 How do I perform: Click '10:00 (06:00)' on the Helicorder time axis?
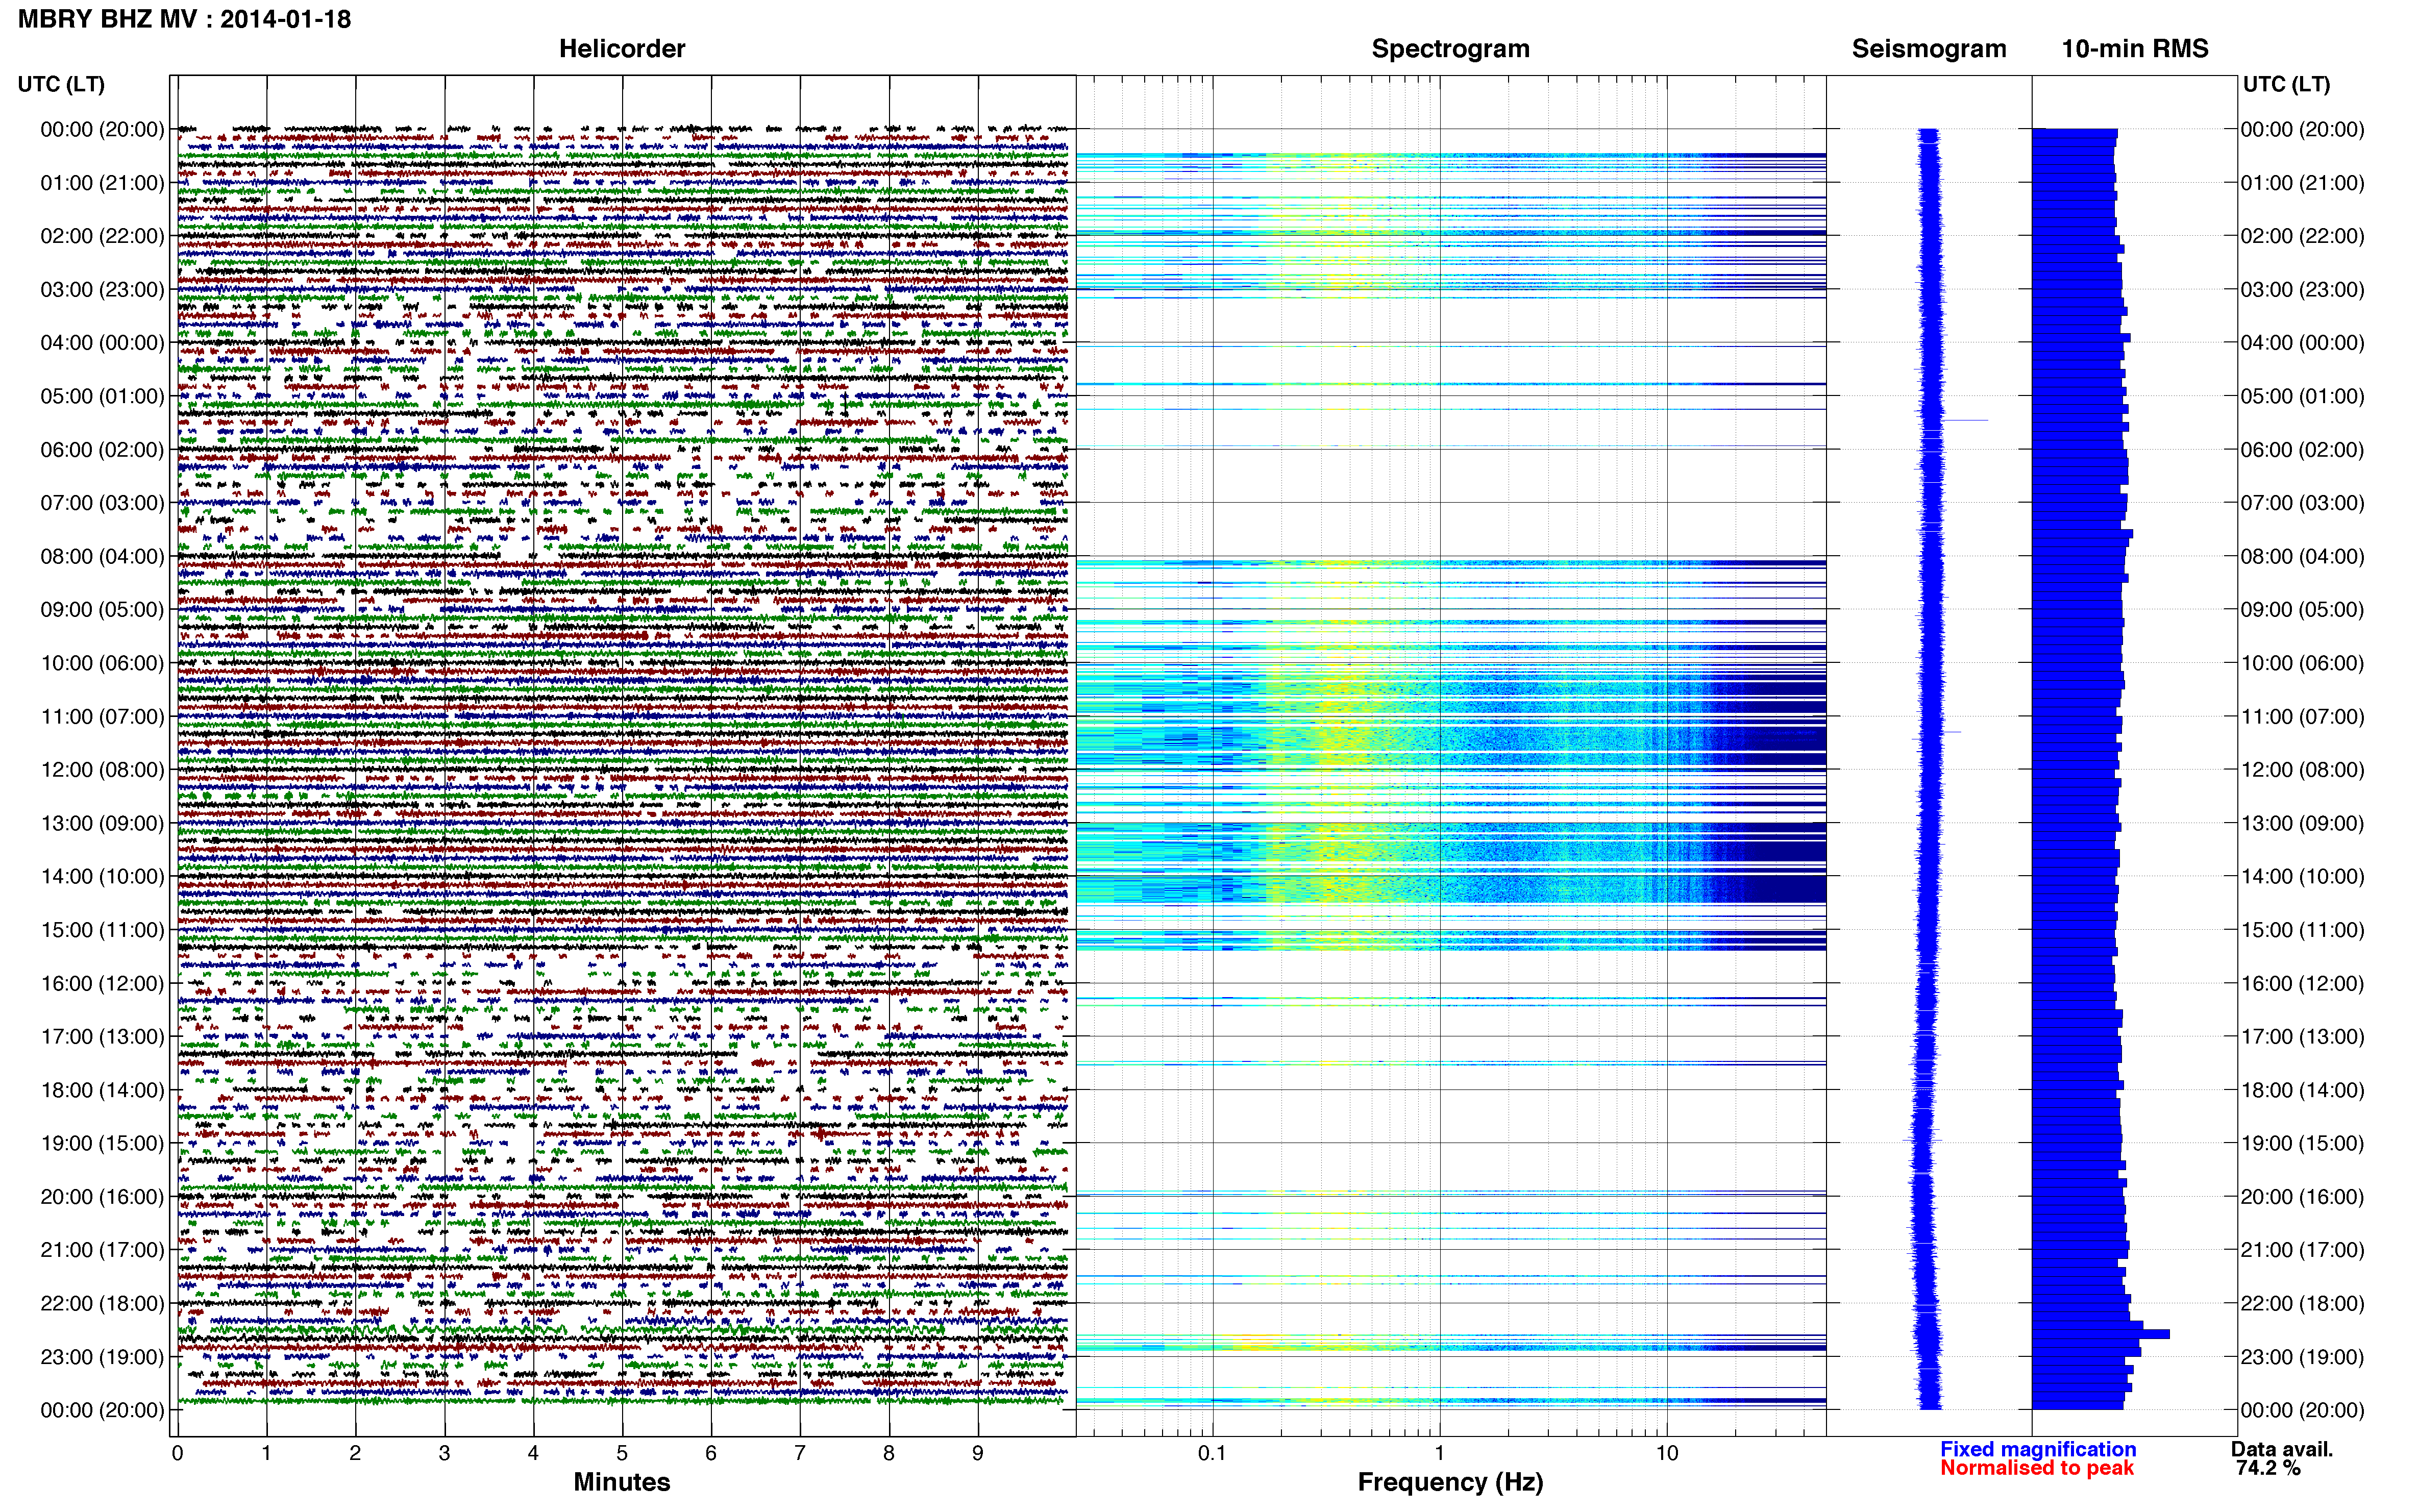[102, 663]
